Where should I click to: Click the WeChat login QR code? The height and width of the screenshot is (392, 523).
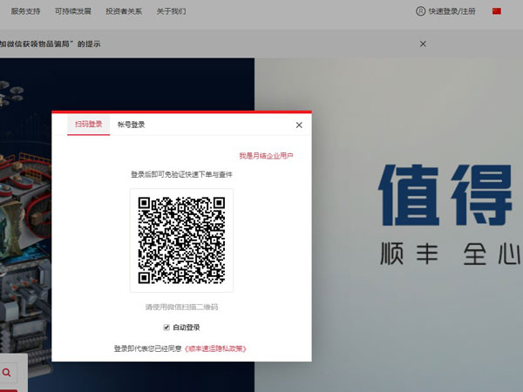coord(181,240)
